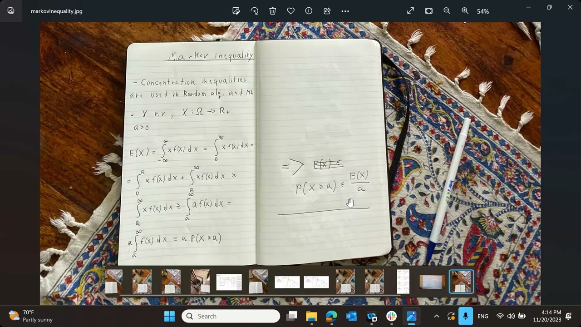Open file info panel

coord(309,11)
